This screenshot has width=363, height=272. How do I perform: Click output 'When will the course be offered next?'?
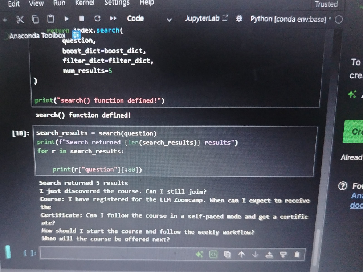[106, 239]
